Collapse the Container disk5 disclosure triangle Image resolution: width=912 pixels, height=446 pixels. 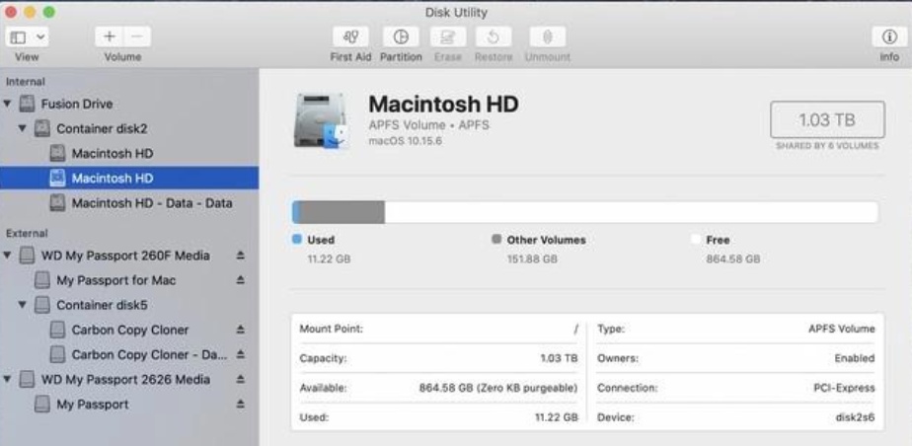click(x=23, y=305)
